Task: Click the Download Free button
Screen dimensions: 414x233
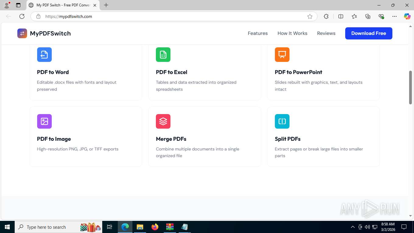Action: (369, 33)
